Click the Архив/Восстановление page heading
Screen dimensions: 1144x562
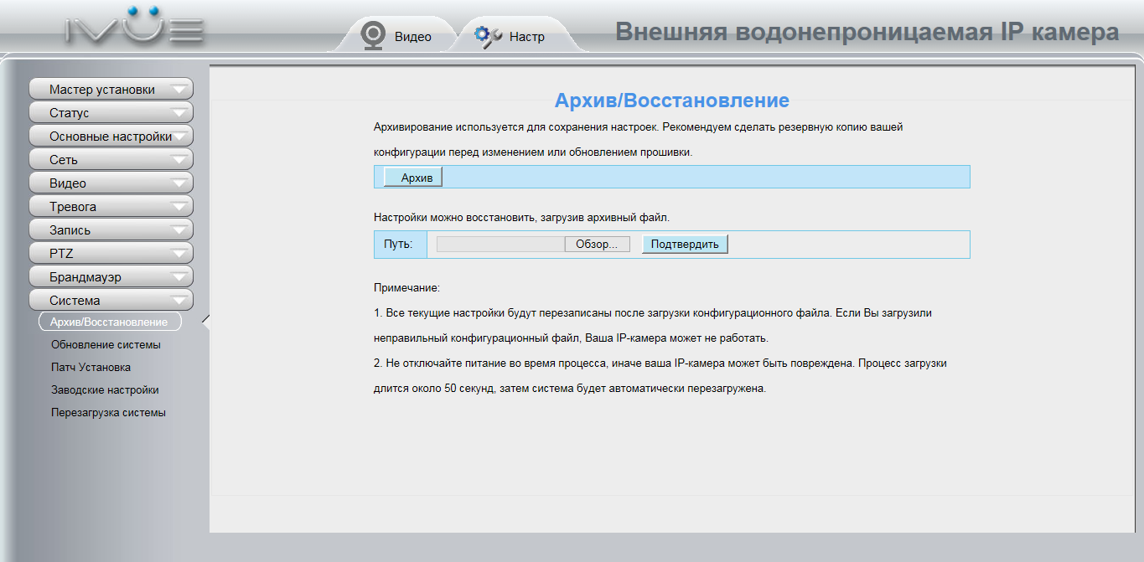click(672, 101)
